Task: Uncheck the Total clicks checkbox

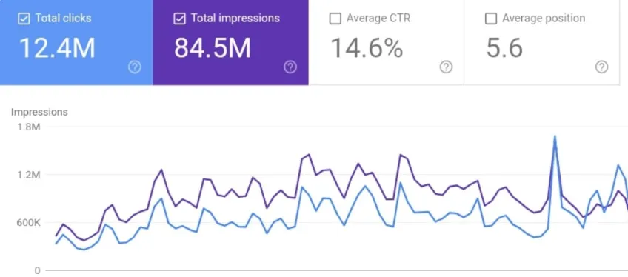Action: [x=24, y=19]
